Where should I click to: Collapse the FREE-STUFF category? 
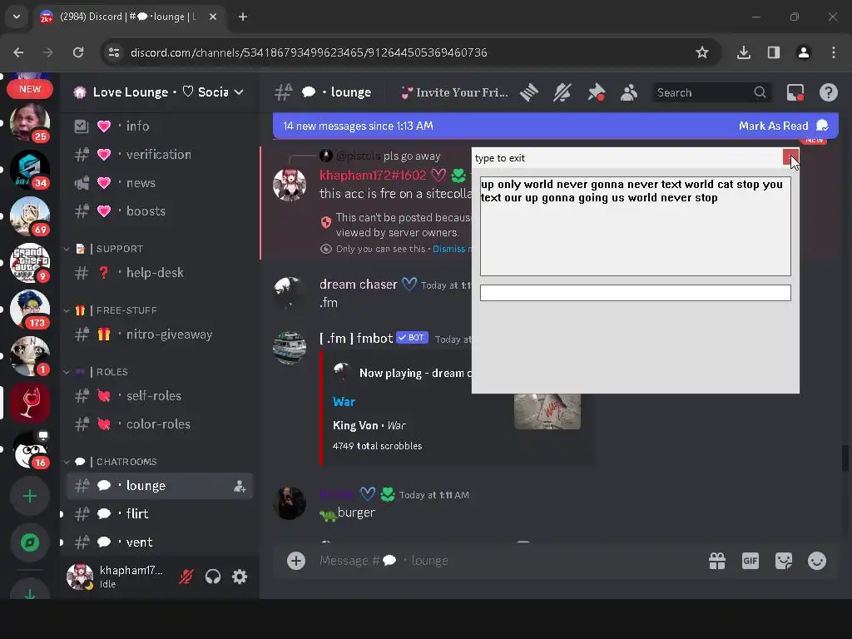111,311
